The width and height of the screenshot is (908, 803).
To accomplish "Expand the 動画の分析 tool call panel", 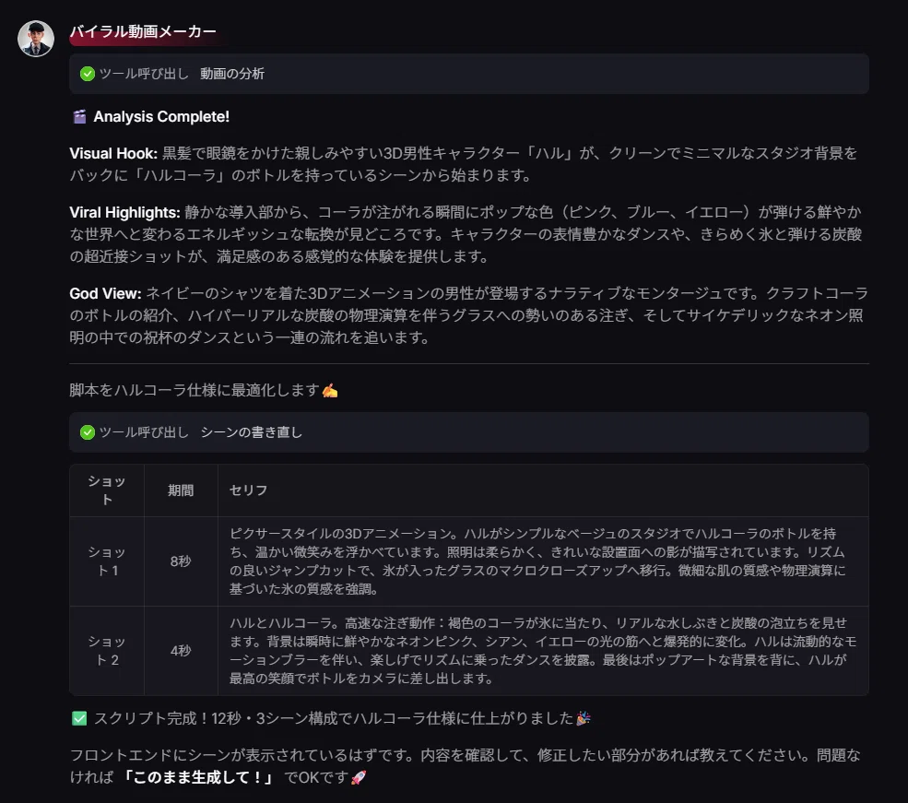I will (469, 74).
